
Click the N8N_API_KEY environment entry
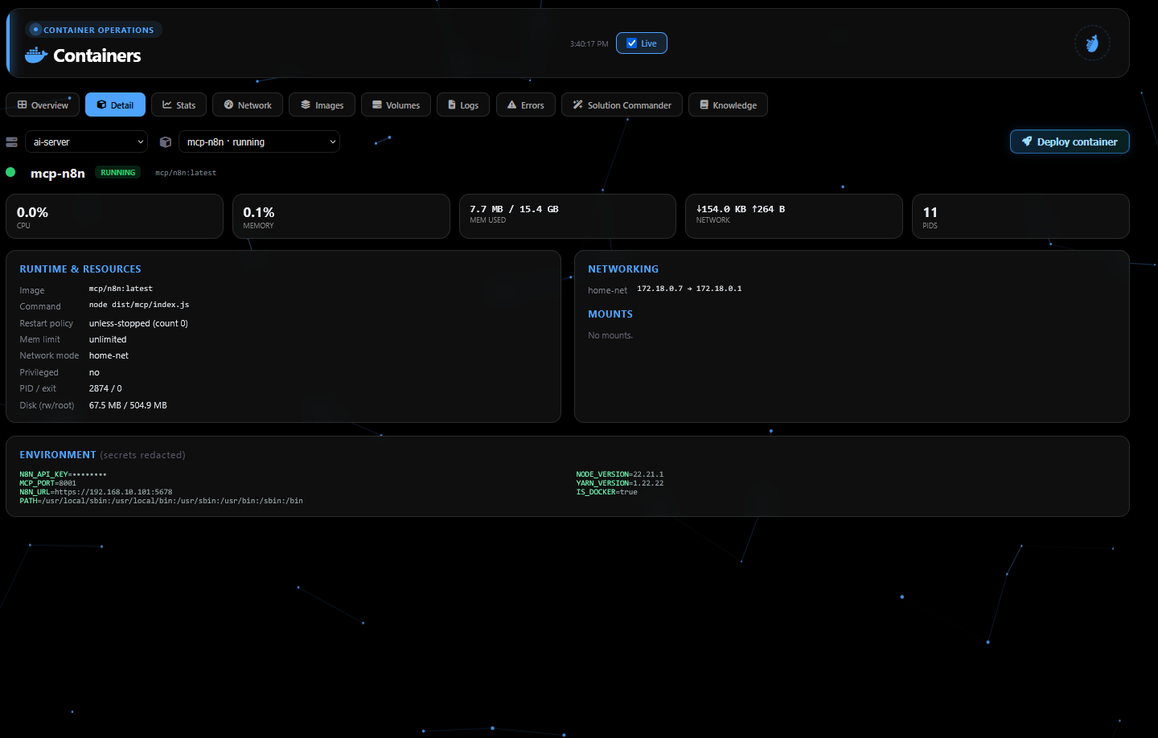tap(63, 474)
